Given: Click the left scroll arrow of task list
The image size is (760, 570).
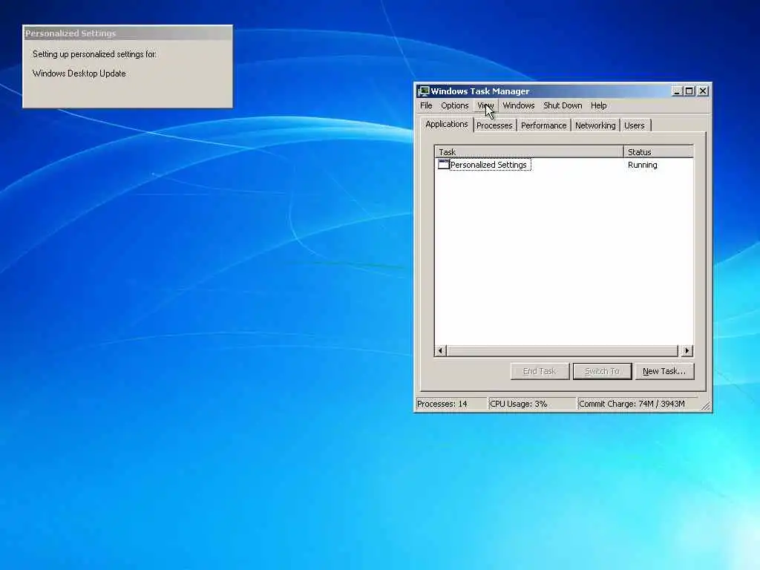Looking at the screenshot, I should (x=441, y=350).
